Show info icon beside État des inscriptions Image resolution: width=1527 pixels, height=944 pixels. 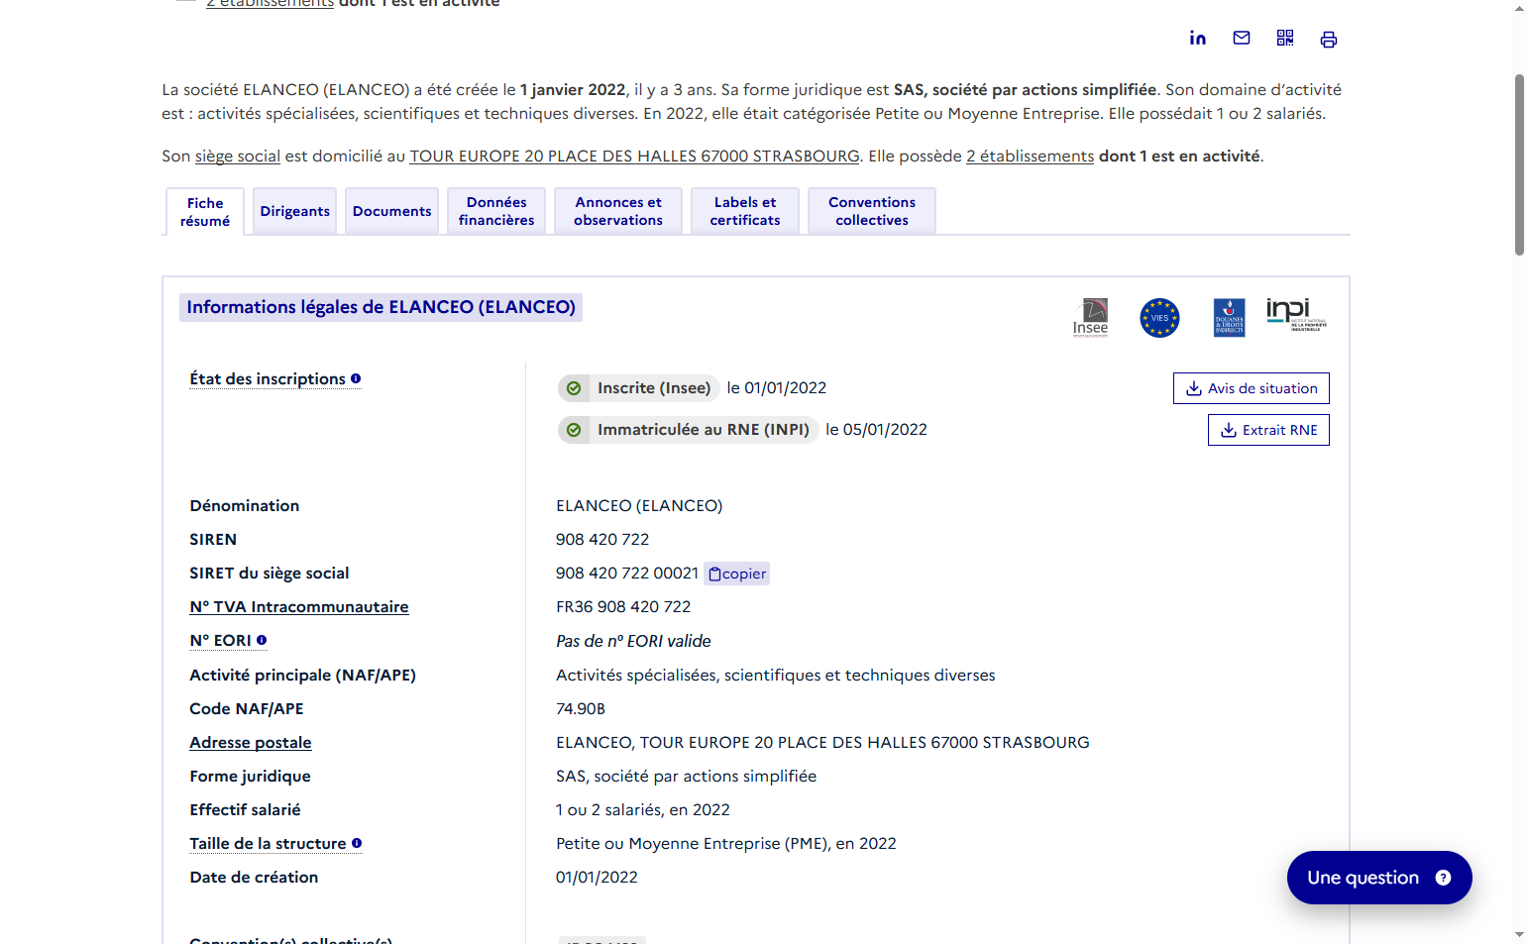coord(356,378)
